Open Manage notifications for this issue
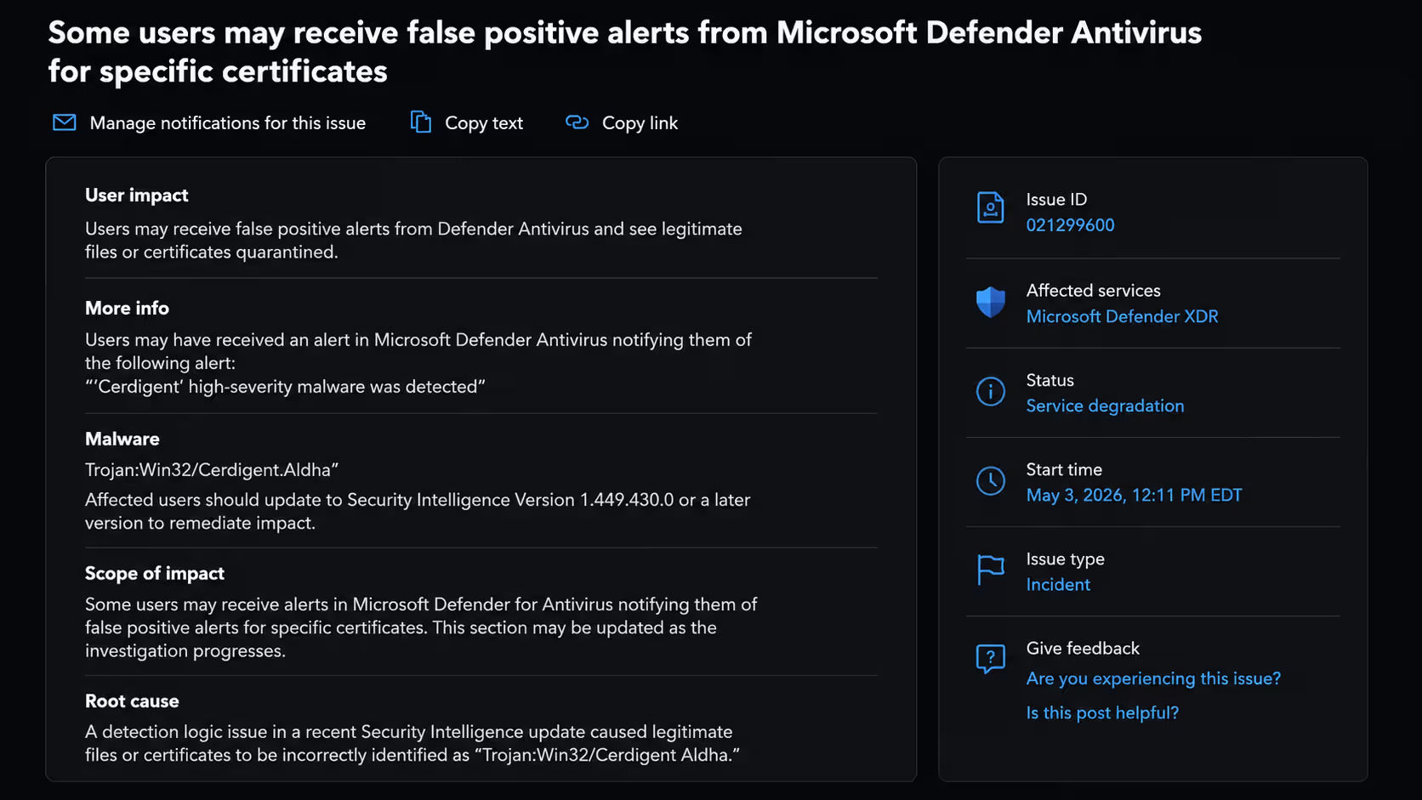This screenshot has height=800, width=1422. pyautogui.click(x=228, y=123)
